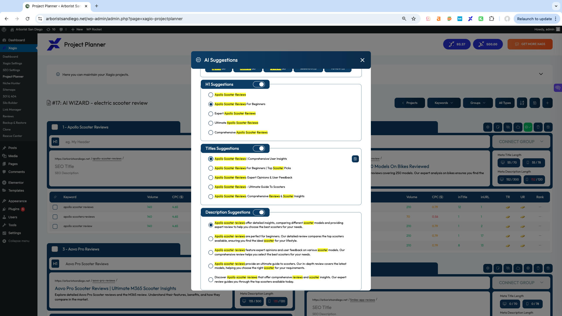This screenshot has width=562, height=316.
Task: Click the Chrome profile avatar icon
Action: (x=507, y=19)
